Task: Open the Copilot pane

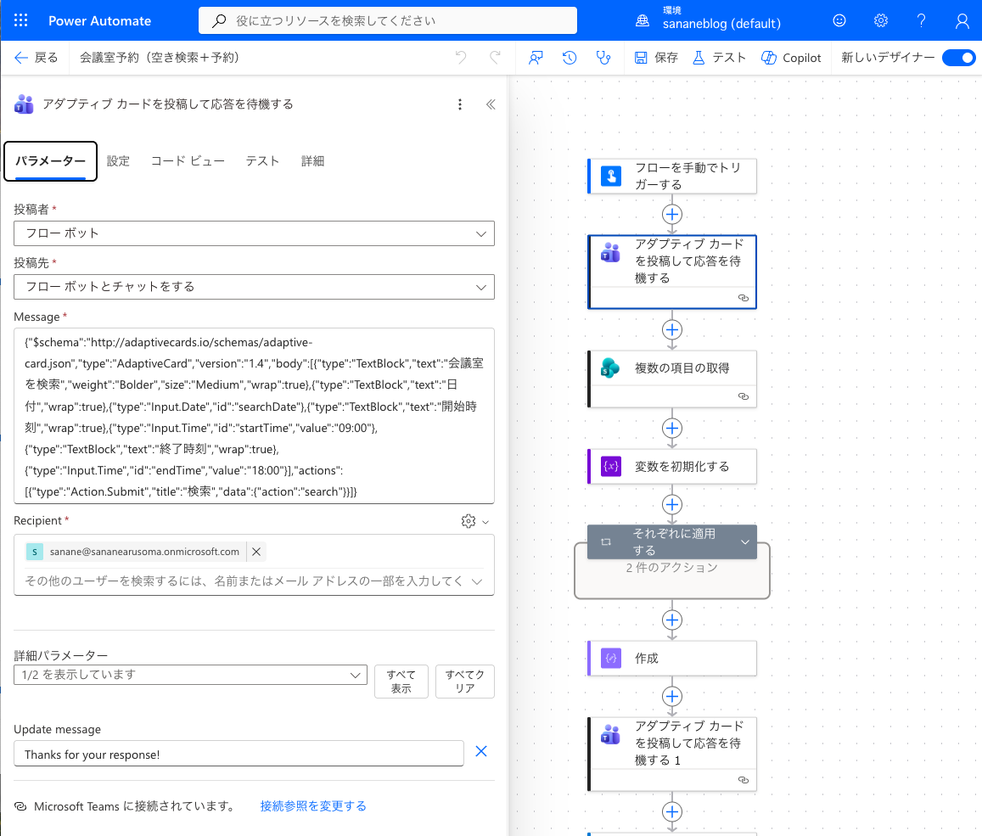Action: [x=790, y=58]
